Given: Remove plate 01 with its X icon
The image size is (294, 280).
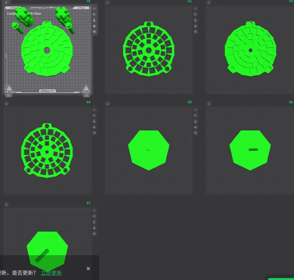Looking at the screenshot, I should click(x=94, y=8).
